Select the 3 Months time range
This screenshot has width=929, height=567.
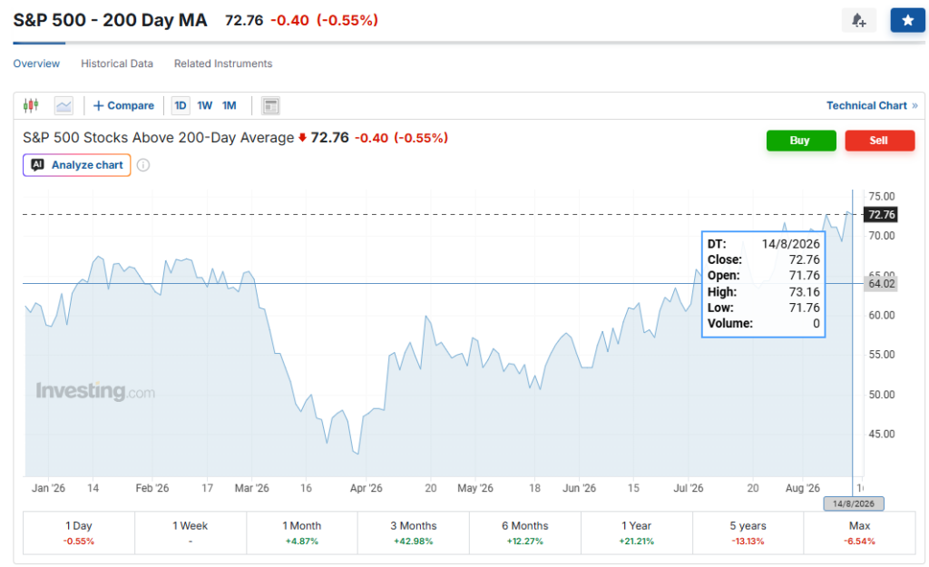(x=414, y=533)
